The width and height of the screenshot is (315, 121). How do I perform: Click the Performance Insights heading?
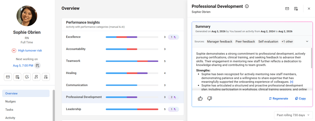(83, 22)
